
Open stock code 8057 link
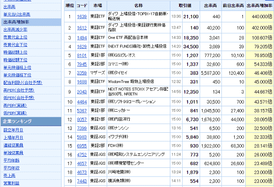[x=82, y=119]
